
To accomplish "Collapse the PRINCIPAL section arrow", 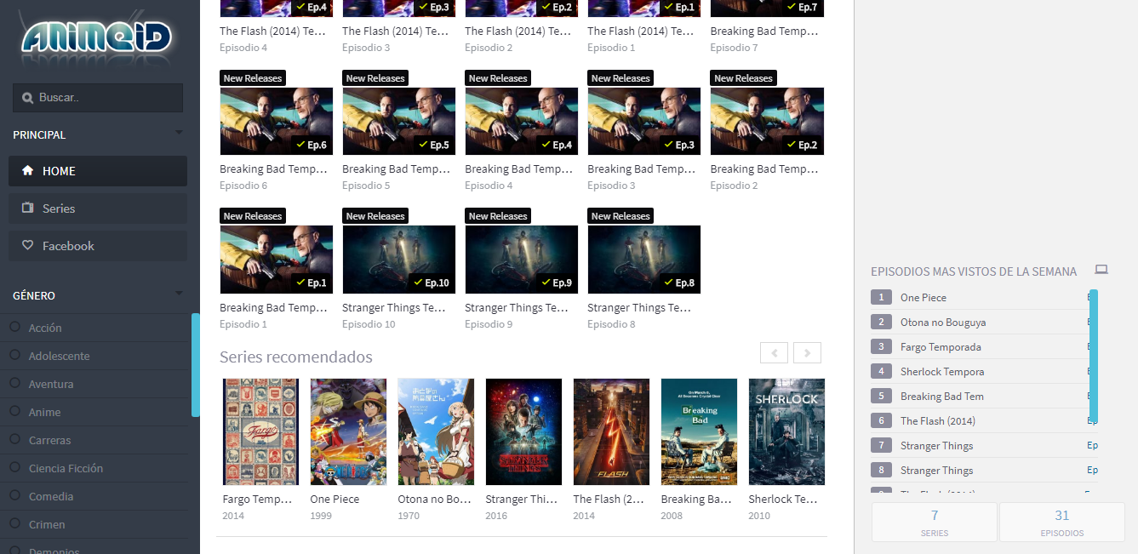I will tap(179, 133).
